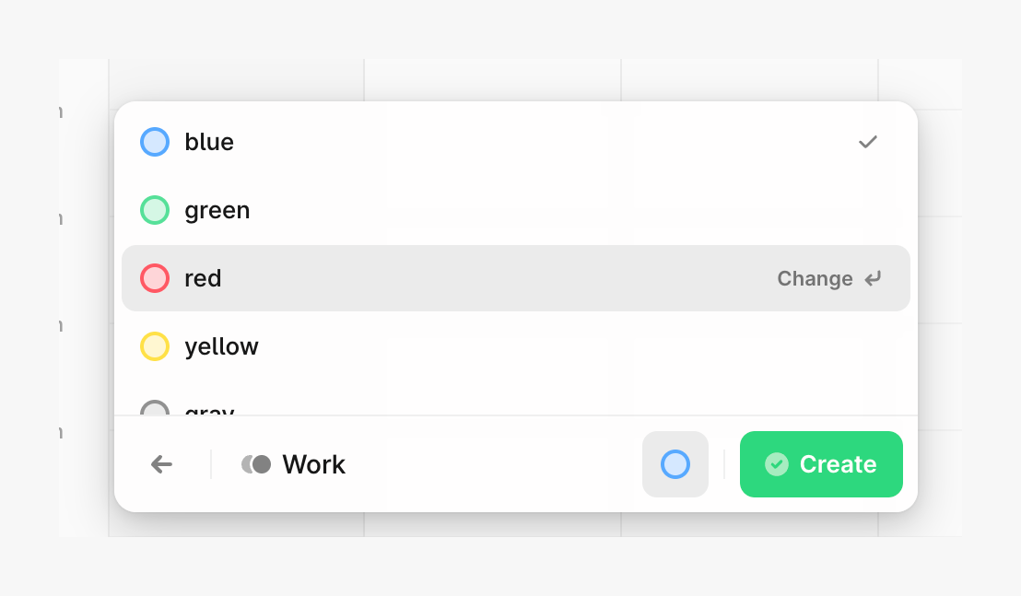Select the "red" row label
The image size is (1021, 596).
click(x=203, y=278)
